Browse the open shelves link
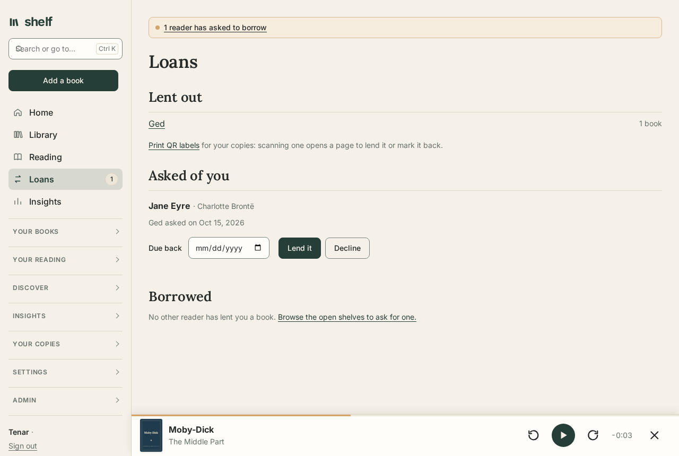This screenshot has height=456, width=679. [347, 317]
